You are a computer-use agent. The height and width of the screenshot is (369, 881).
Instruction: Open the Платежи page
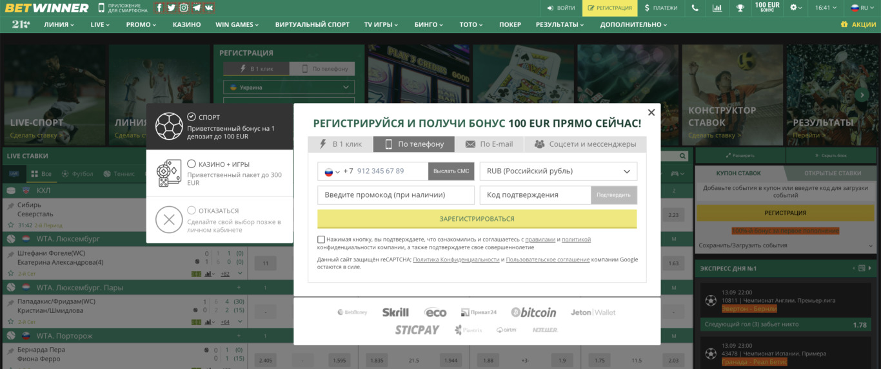[661, 8]
